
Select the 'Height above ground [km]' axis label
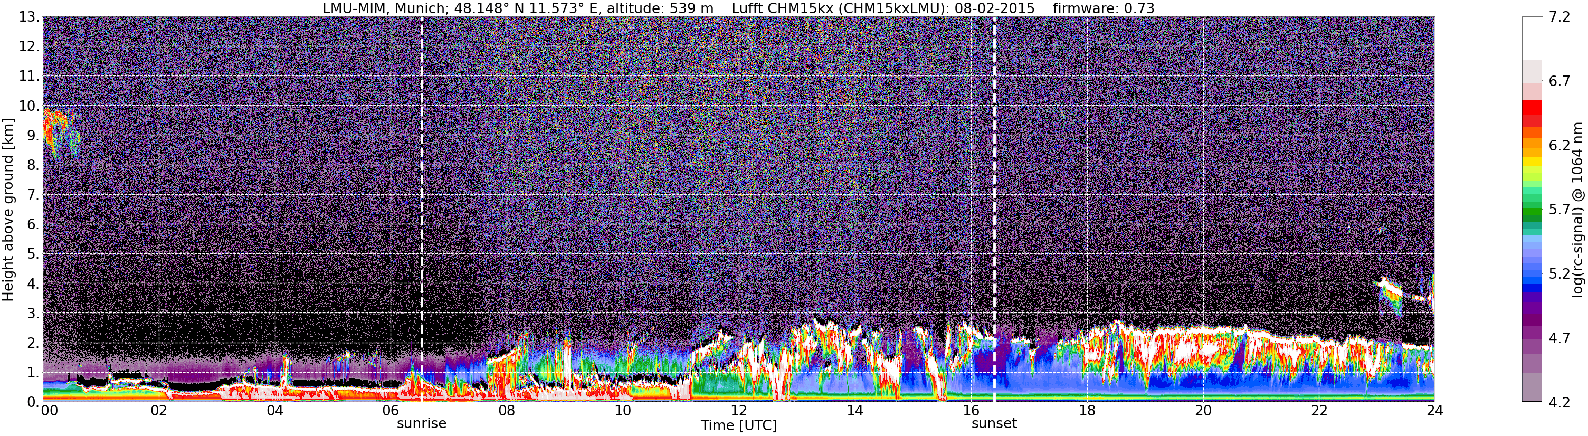click(8, 210)
